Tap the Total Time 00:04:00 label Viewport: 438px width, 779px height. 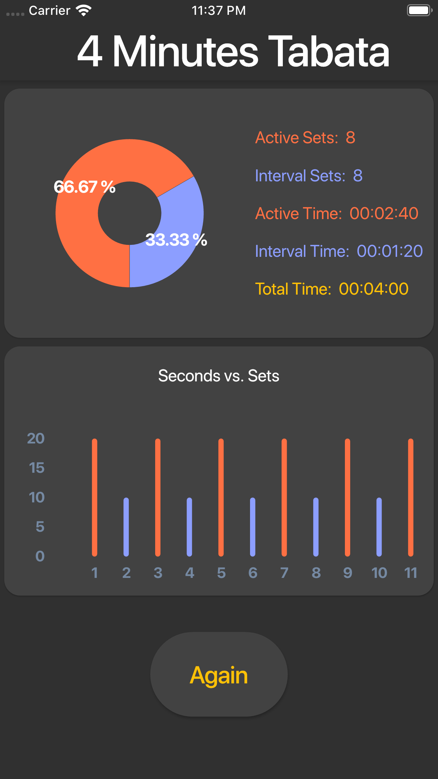coord(331,289)
